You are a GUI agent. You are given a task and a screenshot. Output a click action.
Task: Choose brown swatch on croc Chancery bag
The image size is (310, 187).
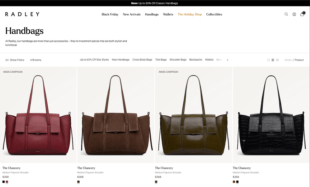pos(234,182)
